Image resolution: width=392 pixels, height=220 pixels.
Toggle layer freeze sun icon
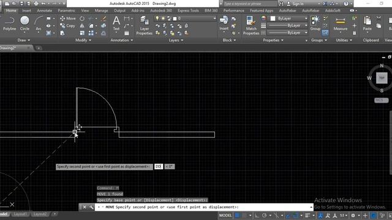click(163, 18)
